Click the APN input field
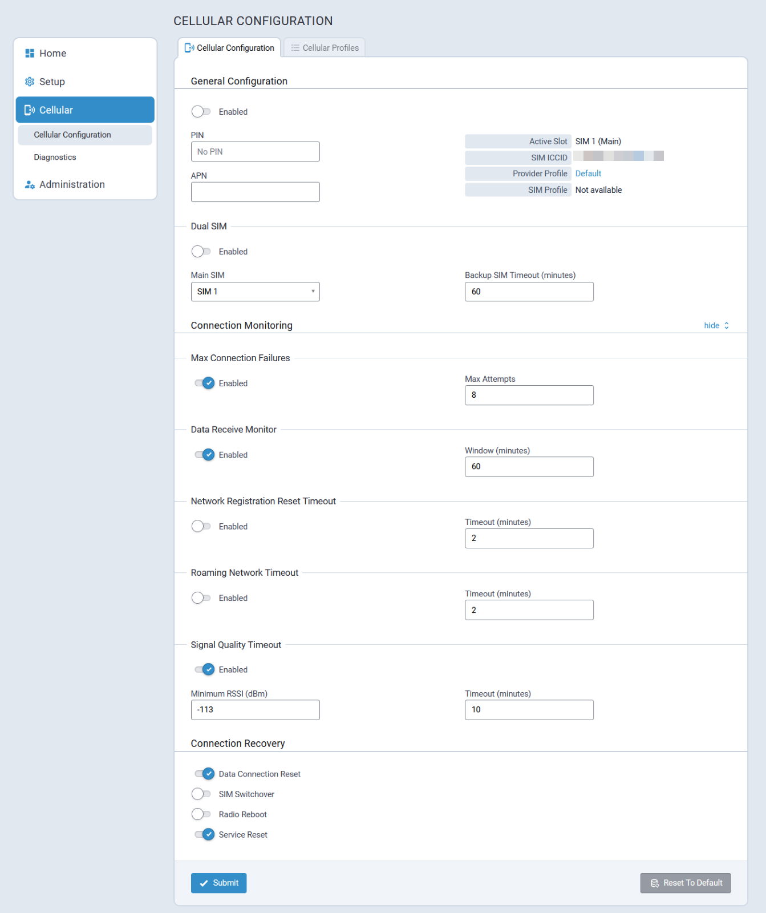766x913 pixels. [255, 192]
